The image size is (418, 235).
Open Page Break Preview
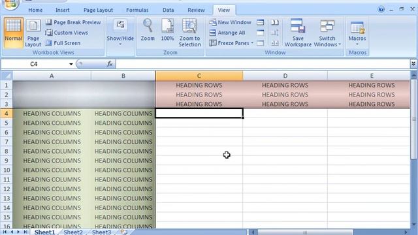point(73,22)
